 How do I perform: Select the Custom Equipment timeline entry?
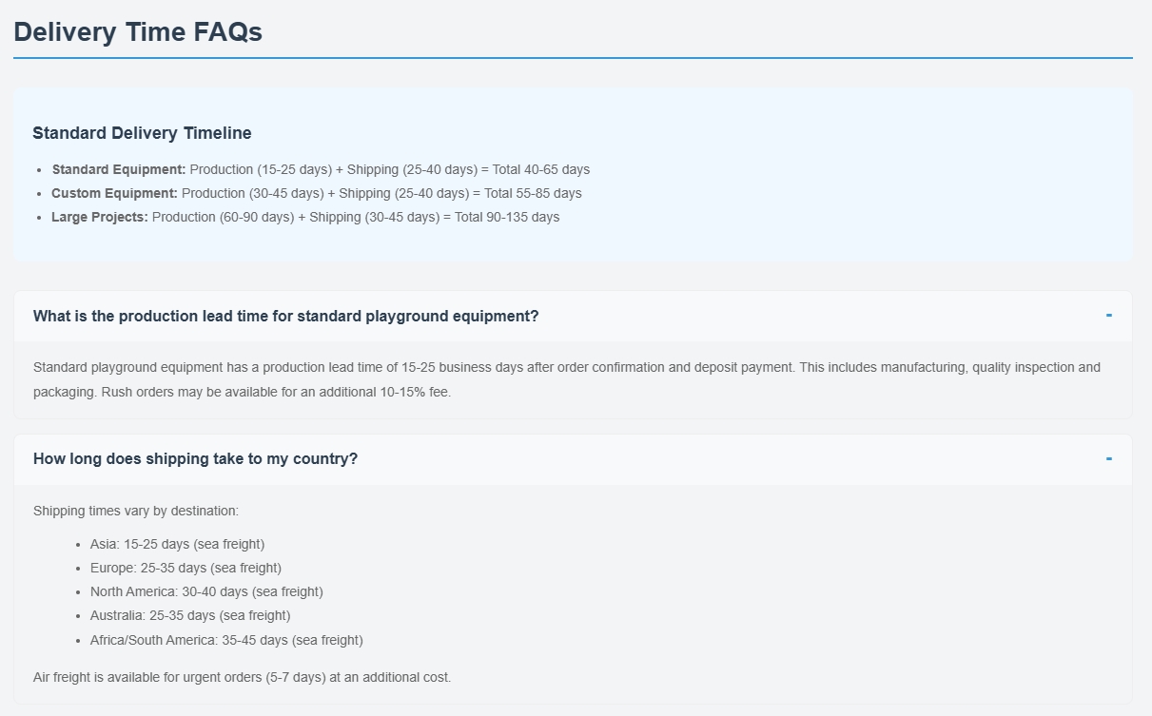pyautogui.click(x=316, y=194)
